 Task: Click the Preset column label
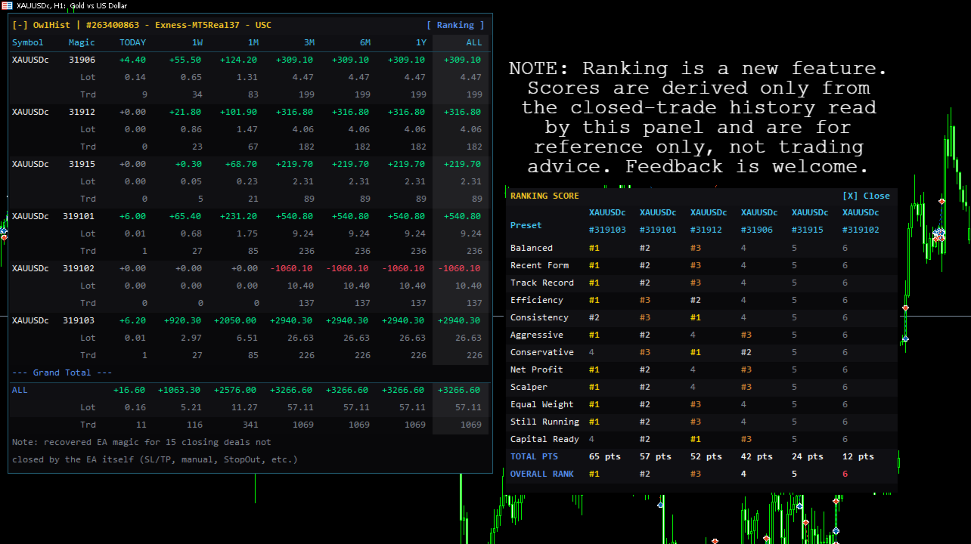(526, 225)
